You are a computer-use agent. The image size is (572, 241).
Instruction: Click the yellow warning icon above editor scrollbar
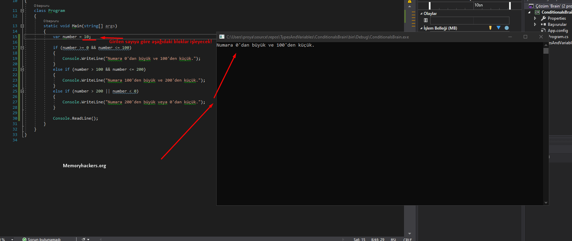[409, 1]
